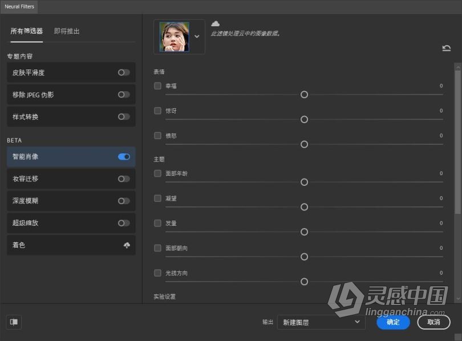Image resolution: width=462 pixels, height=341 pixels.
Task: Turn on the 深度模糊 switch
Action: pos(124,201)
